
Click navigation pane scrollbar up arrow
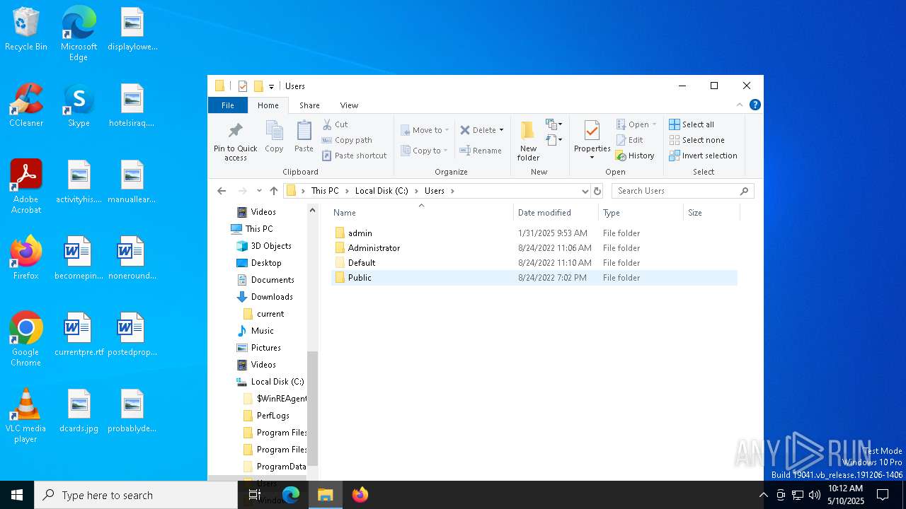coord(312,210)
